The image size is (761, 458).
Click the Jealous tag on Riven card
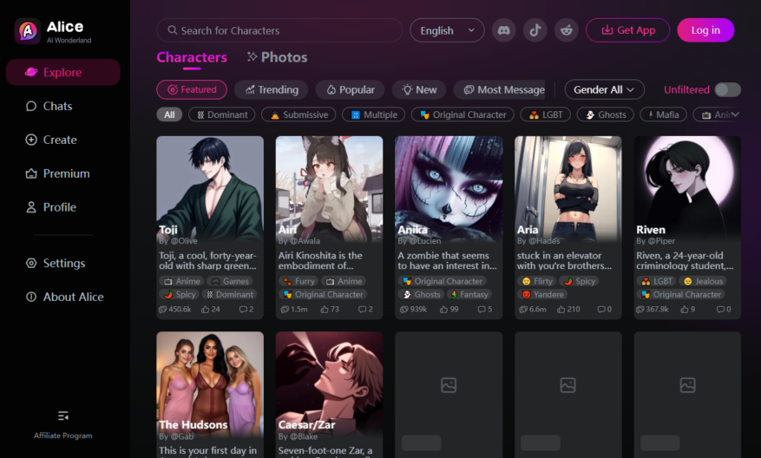coord(703,281)
